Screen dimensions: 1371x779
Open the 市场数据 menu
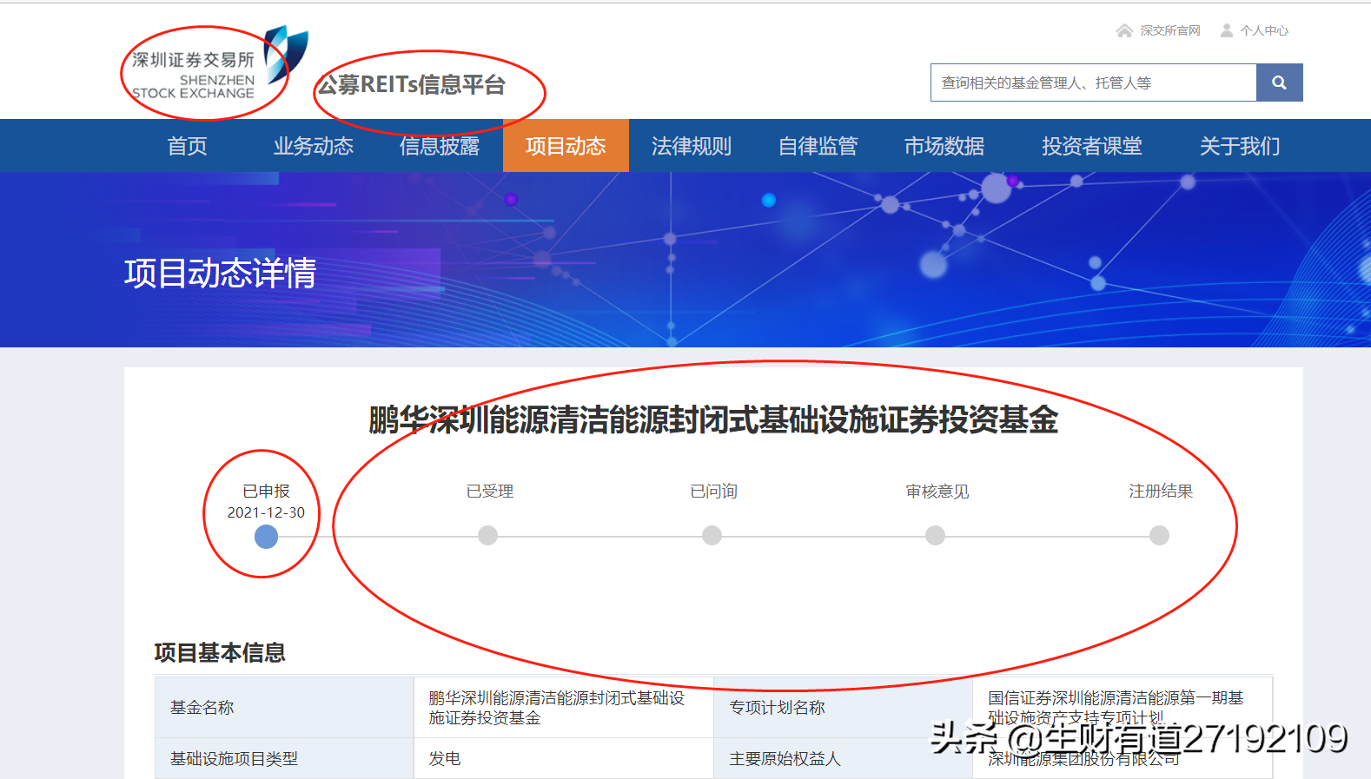click(x=944, y=146)
